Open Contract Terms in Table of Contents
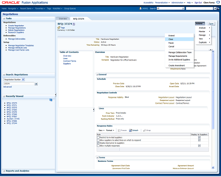Screen dimensions: 221x177 click(x=69, y=61)
